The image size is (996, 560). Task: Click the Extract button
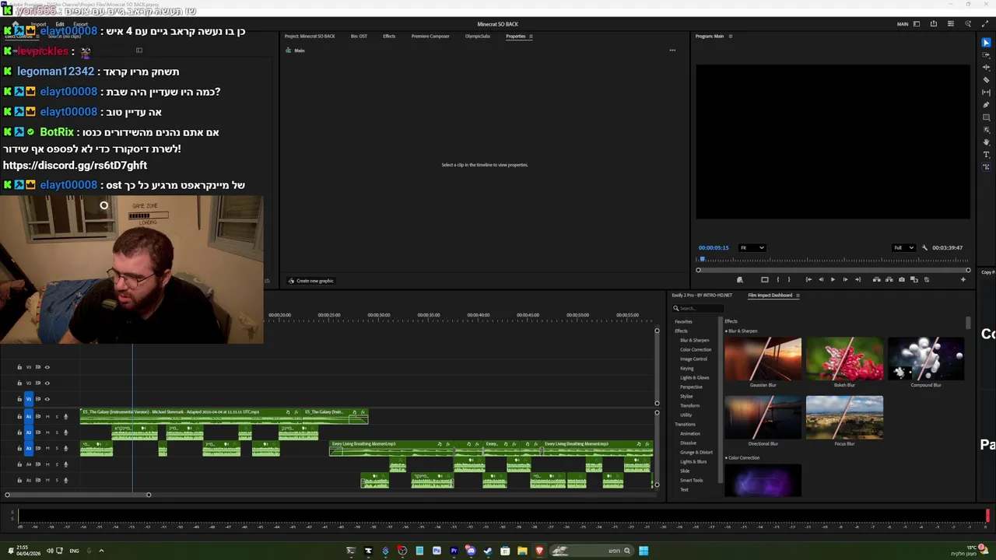(x=889, y=279)
